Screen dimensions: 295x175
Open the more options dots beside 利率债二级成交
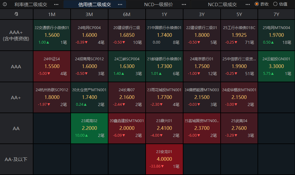pos(56,4)
